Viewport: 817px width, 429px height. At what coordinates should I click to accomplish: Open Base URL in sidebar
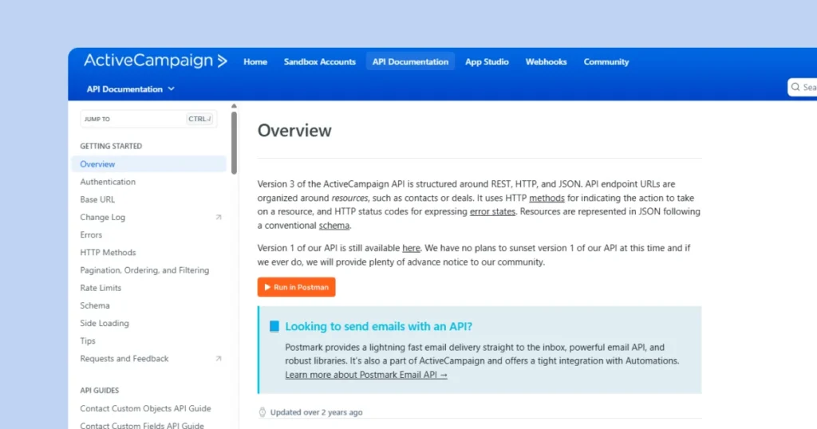click(97, 199)
